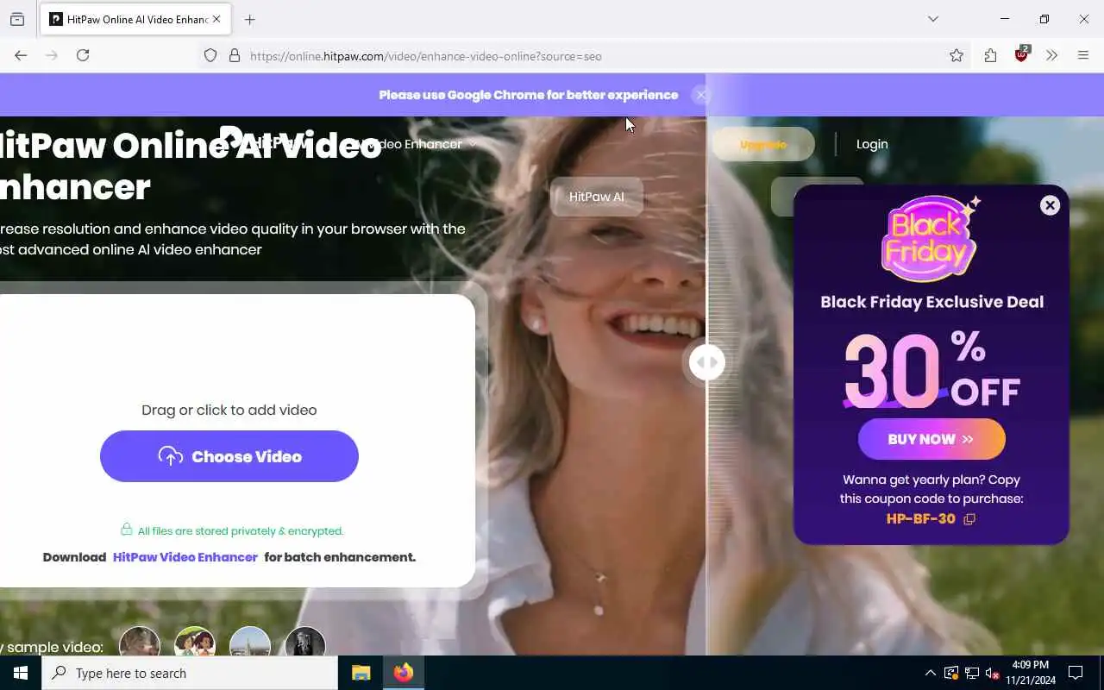Open the Firefox hamburger application menu
Image resolution: width=1104 pixels, height=690 pixels.
(x=1083, y=55)
